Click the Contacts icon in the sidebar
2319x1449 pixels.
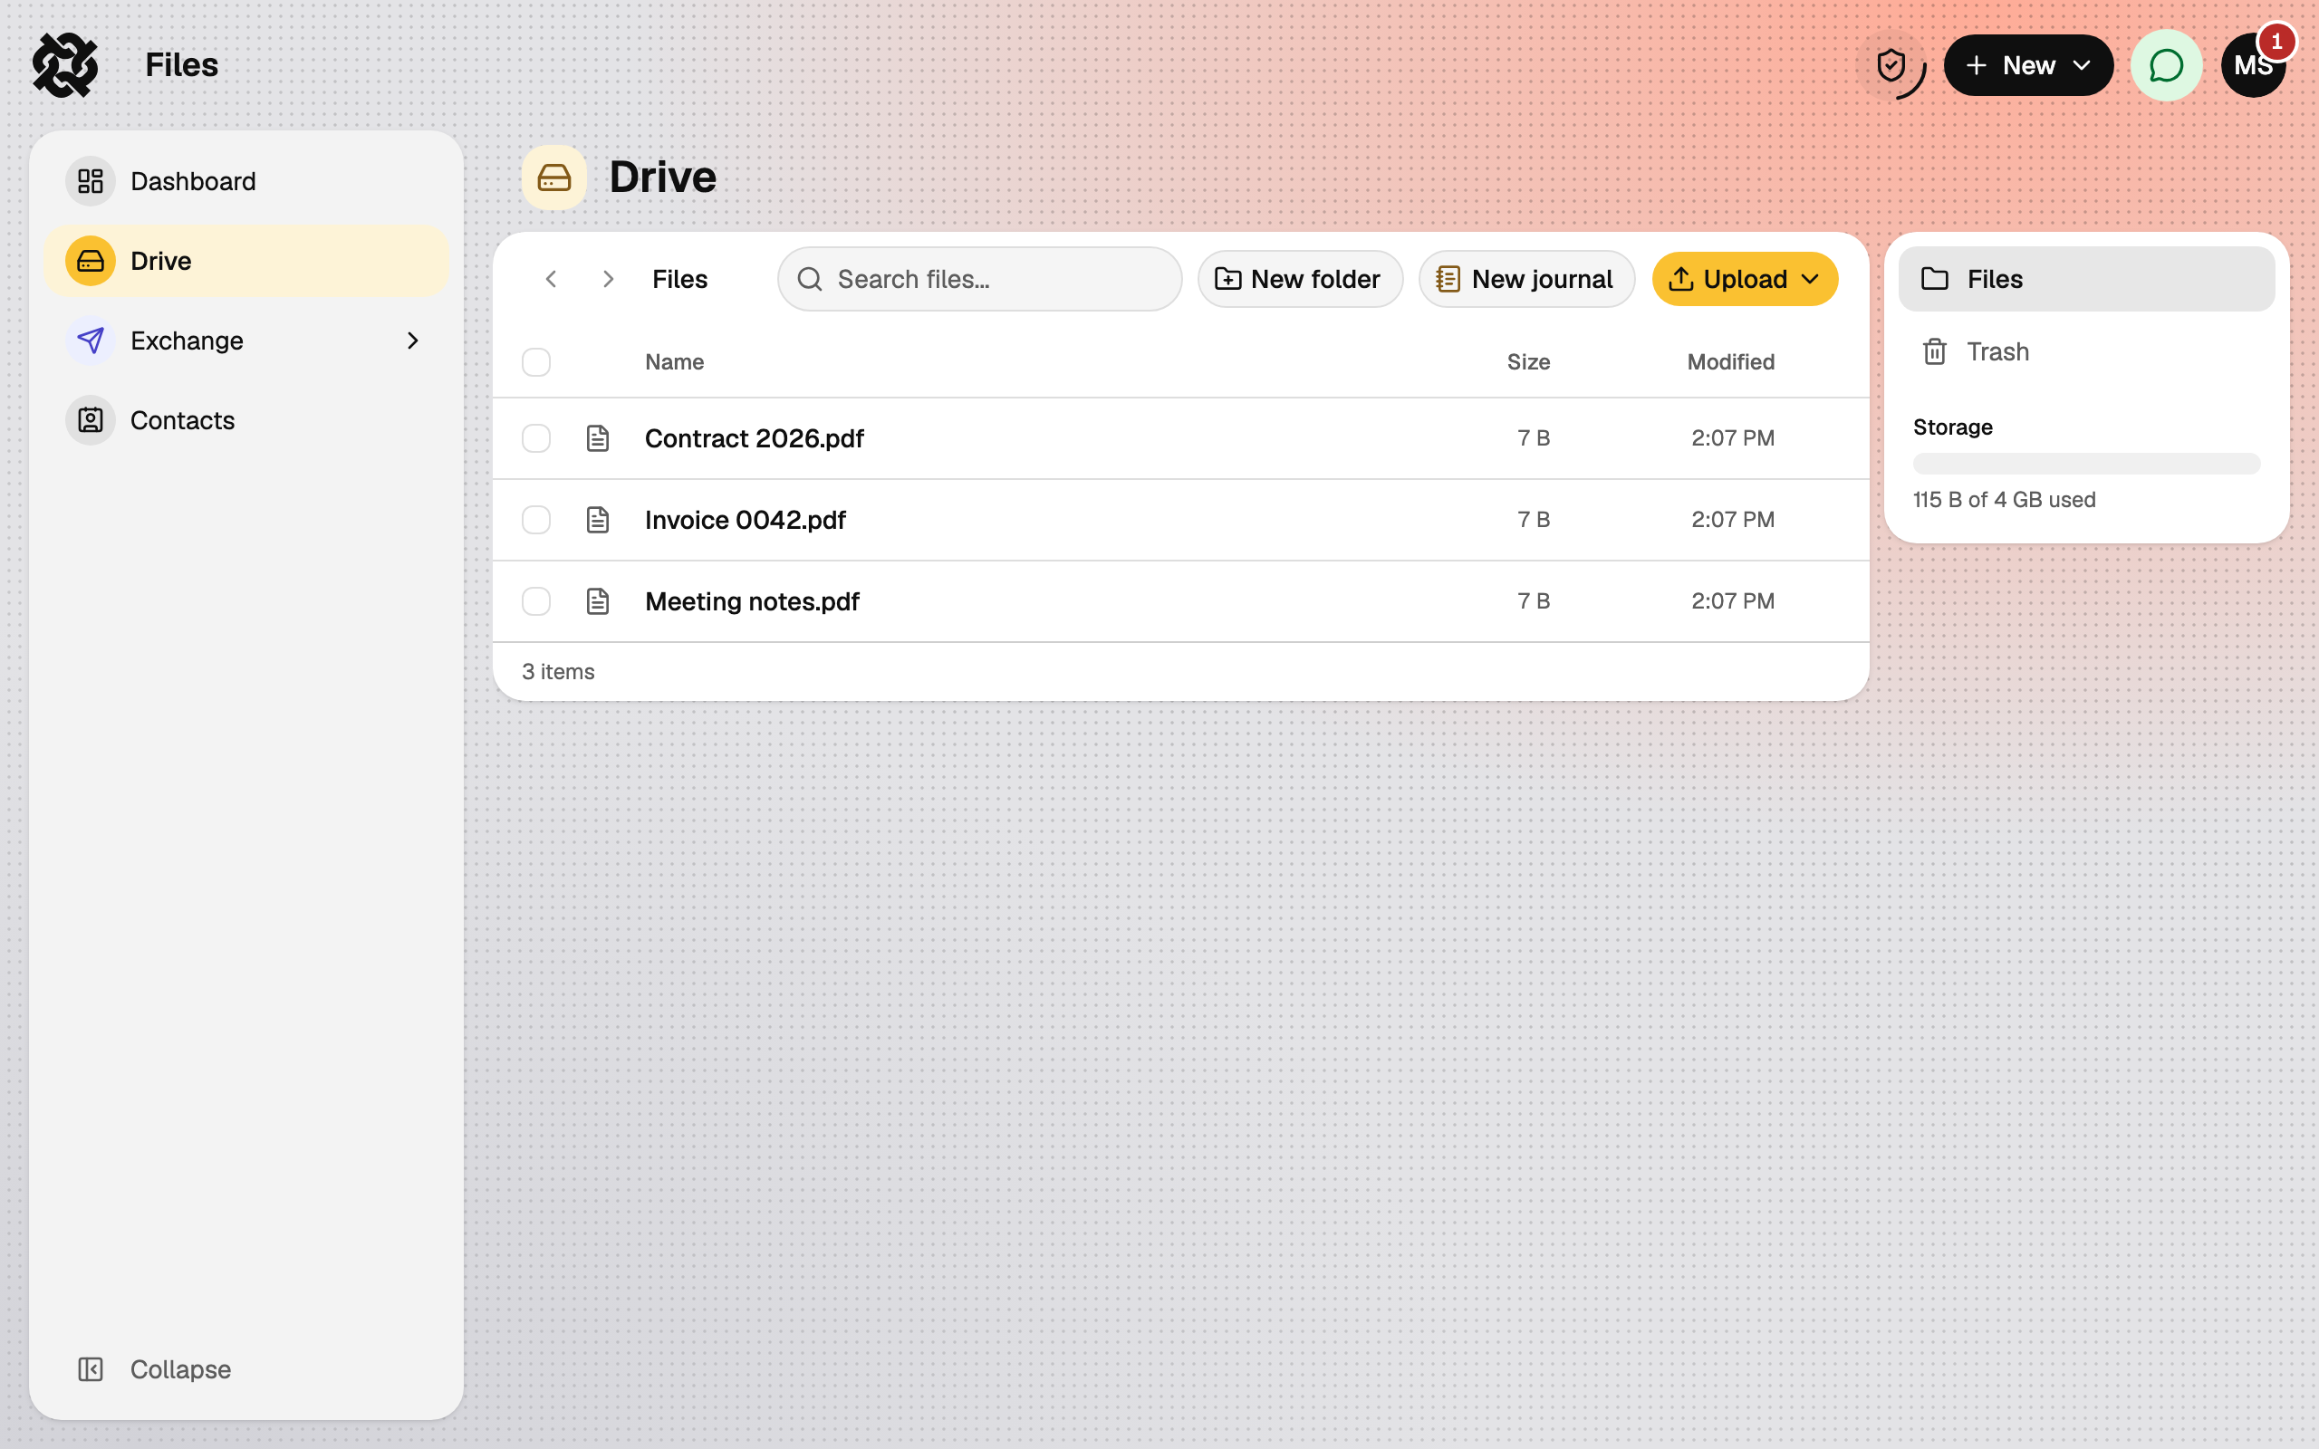pos(90,419)
